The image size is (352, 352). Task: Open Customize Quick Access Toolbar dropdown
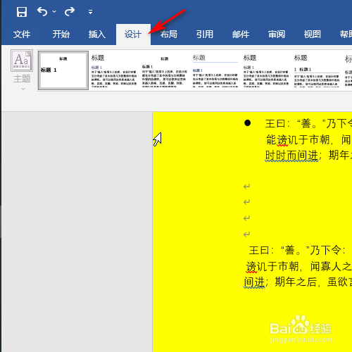[x=90, y=12]
